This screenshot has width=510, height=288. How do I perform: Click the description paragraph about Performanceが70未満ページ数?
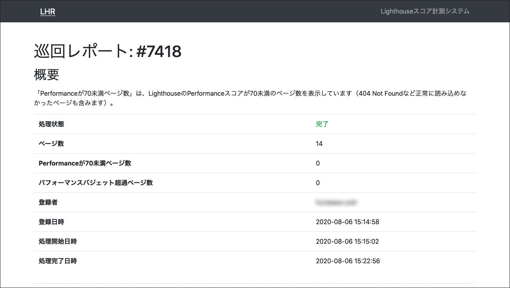point(250,98)
